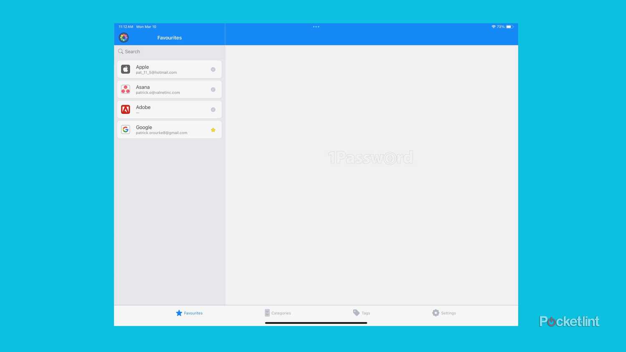Open the Tags tab
Screen dimensions: 626x352
click(x=361, y=313)
